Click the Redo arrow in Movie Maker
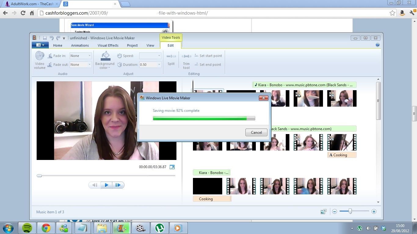 [x=58, y=38]
